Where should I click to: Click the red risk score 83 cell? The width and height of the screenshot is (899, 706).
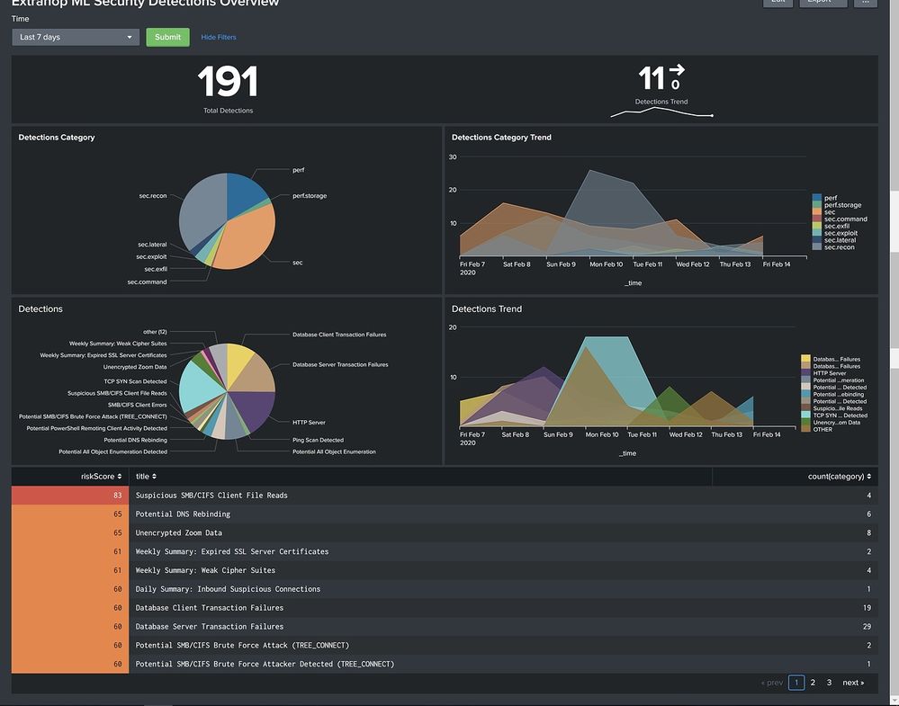point(69,496)
